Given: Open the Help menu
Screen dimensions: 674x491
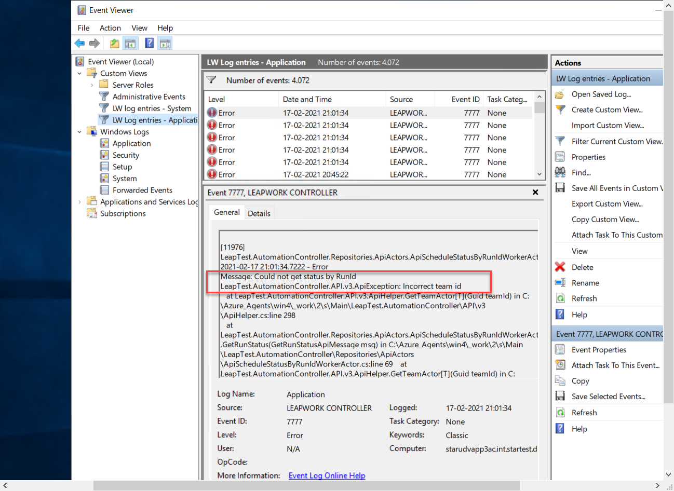Looking at the screenshot, I should (x=165, y=28).
